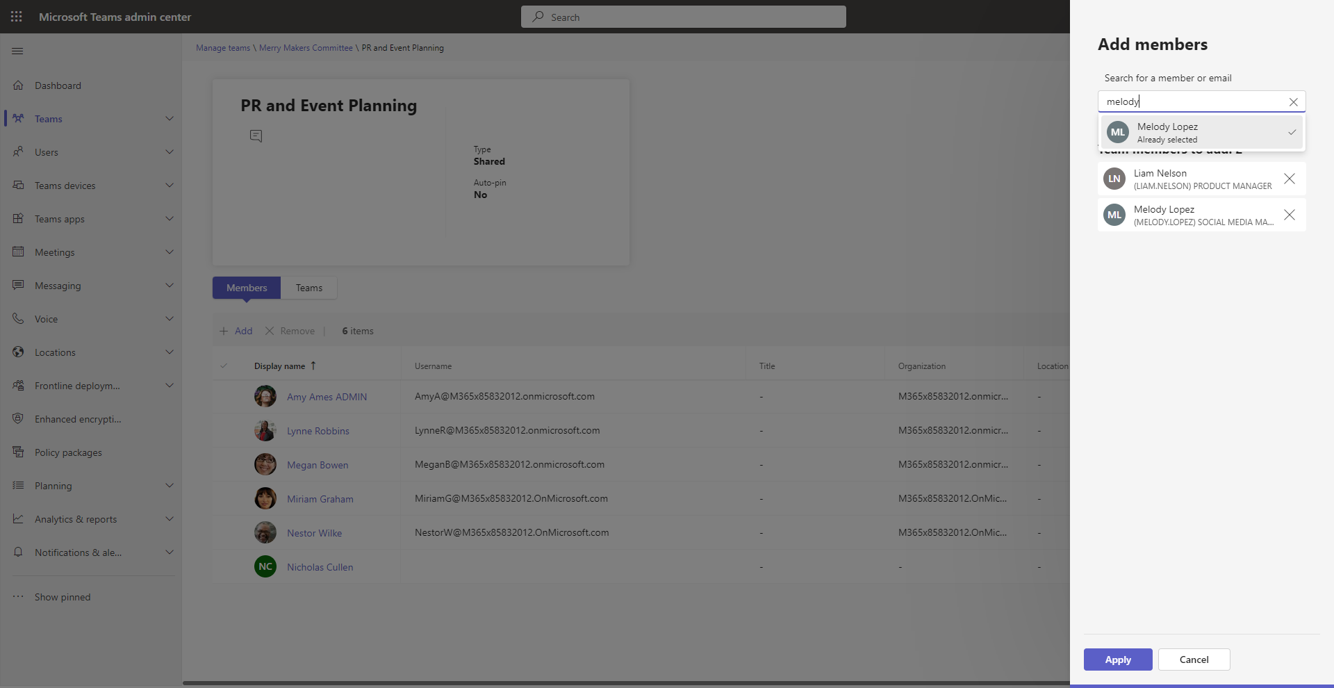Click the Analytics & reports chart icon
This screenshot has width=1334, height=688.
tap(19, 518)
